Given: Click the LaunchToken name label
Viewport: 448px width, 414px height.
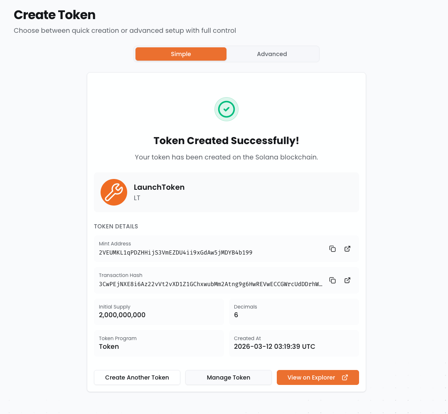Looking at the screenshot, I should (x=159, y=187).
